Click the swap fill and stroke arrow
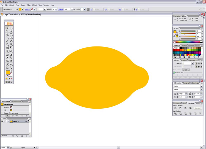Viewport: 206px width, 149px height. pyautogui.click(x=12, y=71)
